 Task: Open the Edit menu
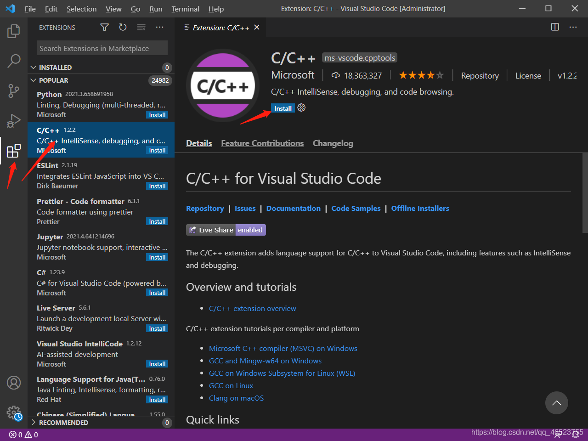pos(51,9)
